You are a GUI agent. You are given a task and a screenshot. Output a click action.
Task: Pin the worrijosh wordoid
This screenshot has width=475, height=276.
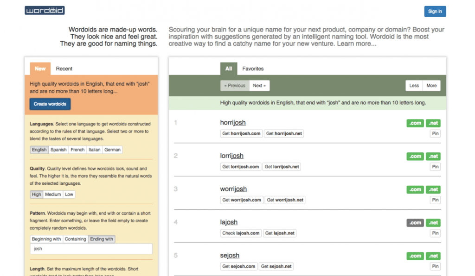435,200
